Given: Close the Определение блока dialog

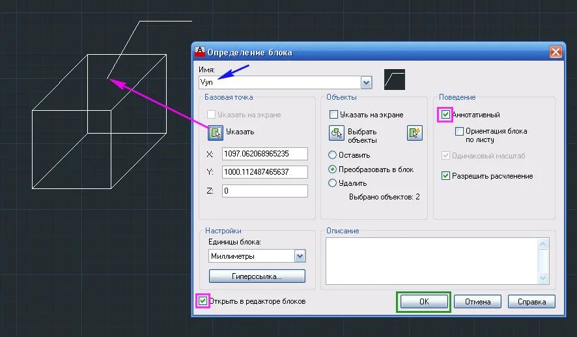Looking at the screenshot, I should pos(556,52).
